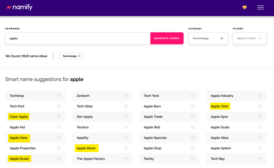This screenshot has height=168, width=274.
Task: Open the Select Filters dropdown
Action: [249, 38]
